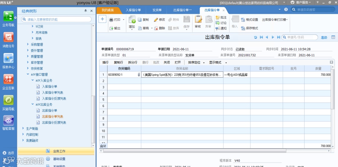The width and height of the screenshot is (338, 167).
Task: Click the table horizontal scrollbar
Action: pos(194,151)
